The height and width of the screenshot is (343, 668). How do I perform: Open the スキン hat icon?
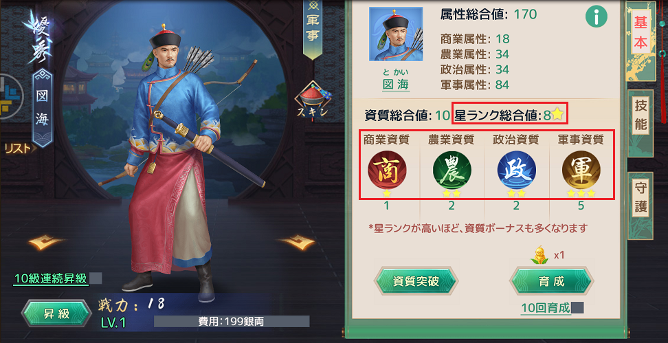click(312, 100)
